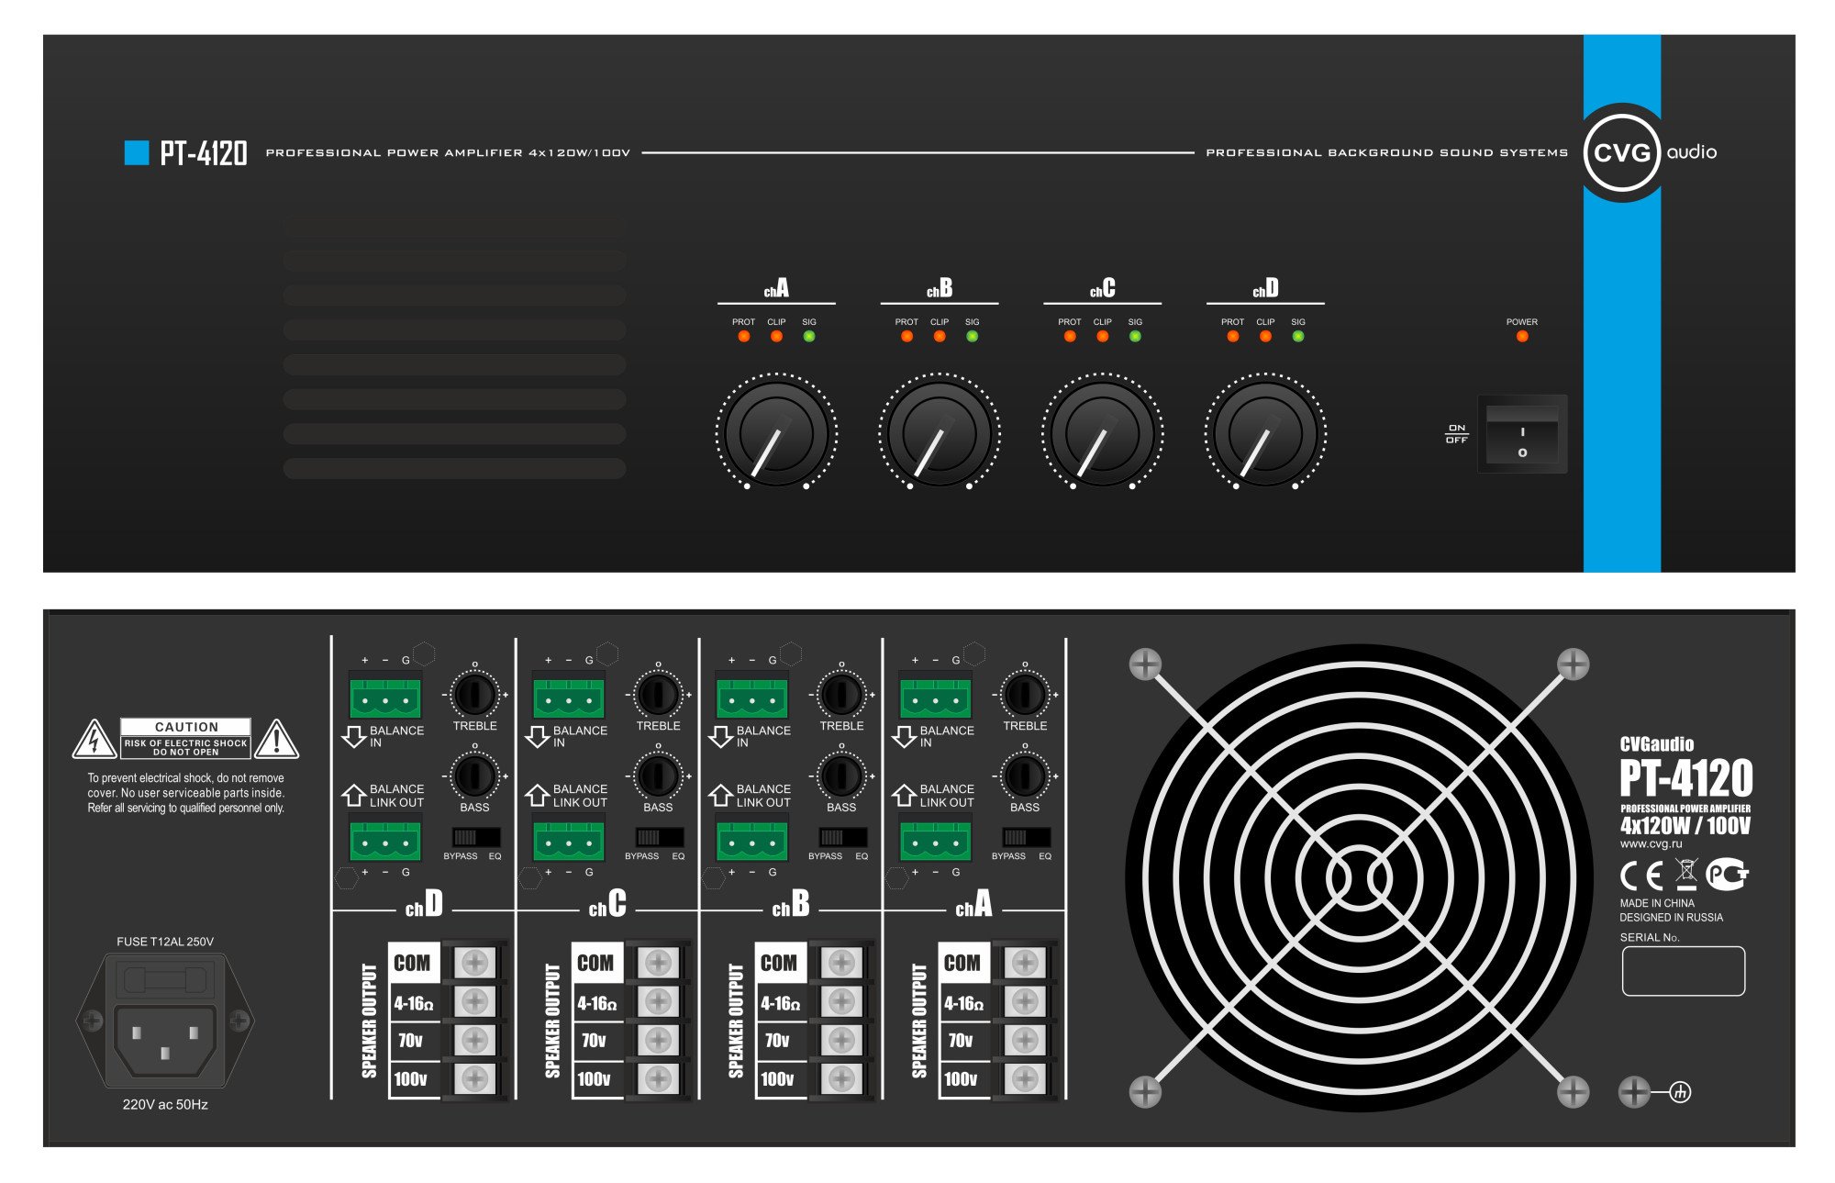Click the chB BASS knob on rear panel
Viewport: 1835px width, 1183px height.
pyautogui.click(x=841, y=776)
